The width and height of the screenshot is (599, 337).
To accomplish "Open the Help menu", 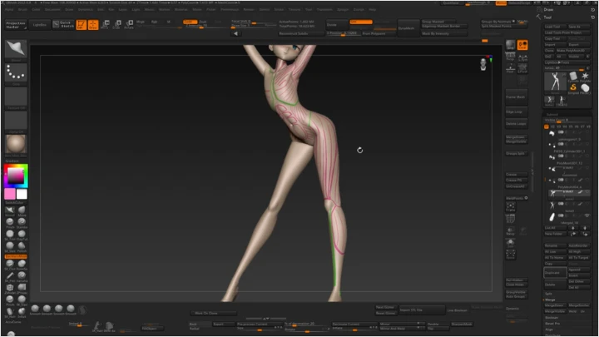I will (x=372, y=9).
